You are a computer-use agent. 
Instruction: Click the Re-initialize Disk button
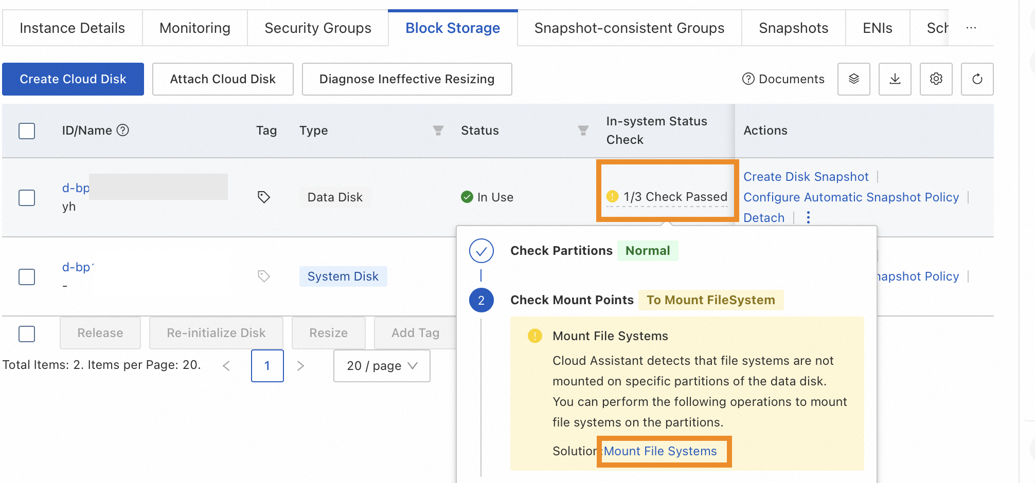coord(216,333)
